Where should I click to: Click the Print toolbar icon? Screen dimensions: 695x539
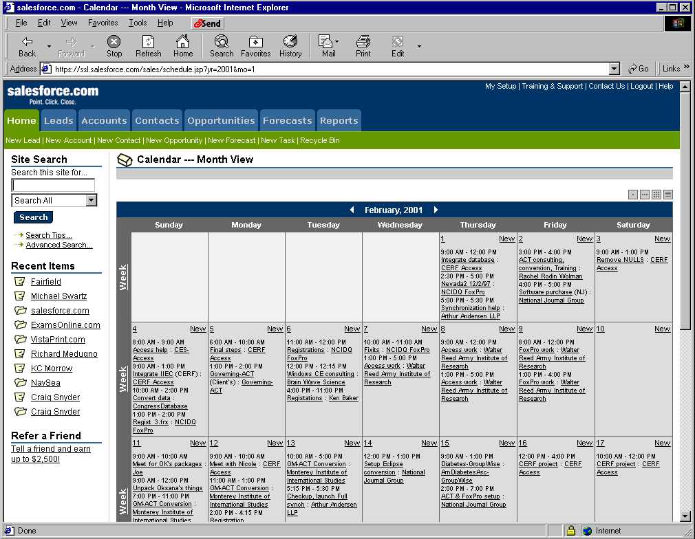click(363, 46)
